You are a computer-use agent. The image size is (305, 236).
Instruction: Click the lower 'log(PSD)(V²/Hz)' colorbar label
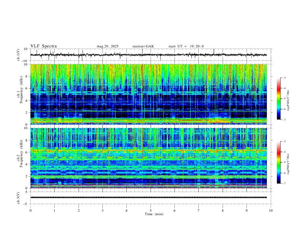click(x=288, y=164)
